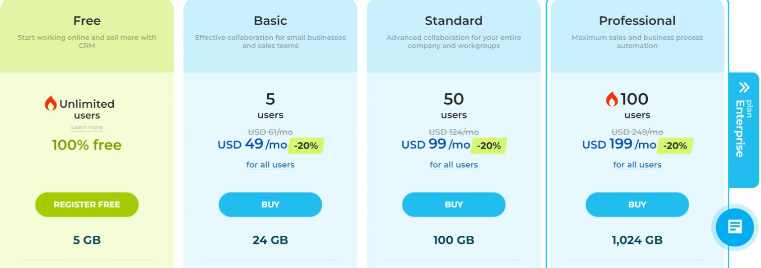Click the flame icon beside Unlimited users
The image size is (761, 268).
coord(51,104)
